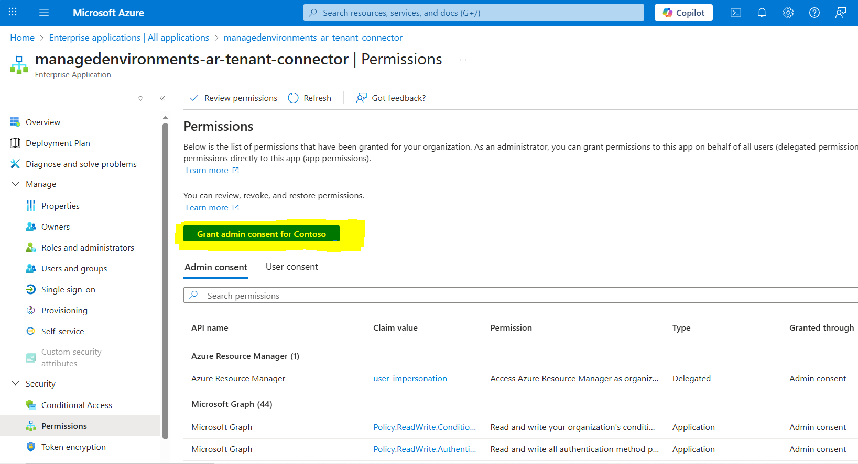
Task: Open portal settings gear
Action: pyautogui.click(x=788, y=13)
